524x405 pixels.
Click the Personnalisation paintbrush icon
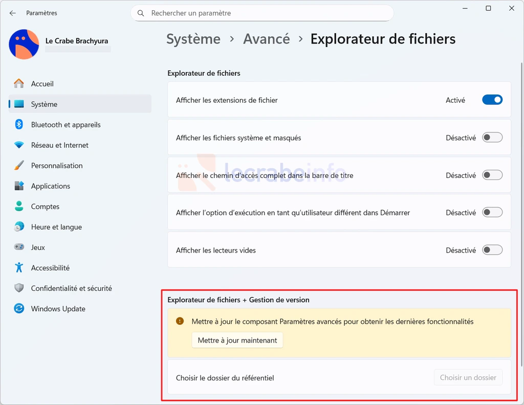[x=19, y=165]
